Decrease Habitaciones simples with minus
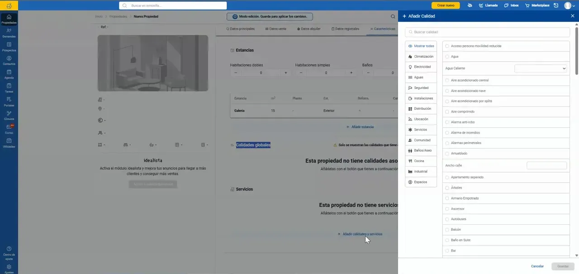The image size is (579, 274). coord(301,73)
